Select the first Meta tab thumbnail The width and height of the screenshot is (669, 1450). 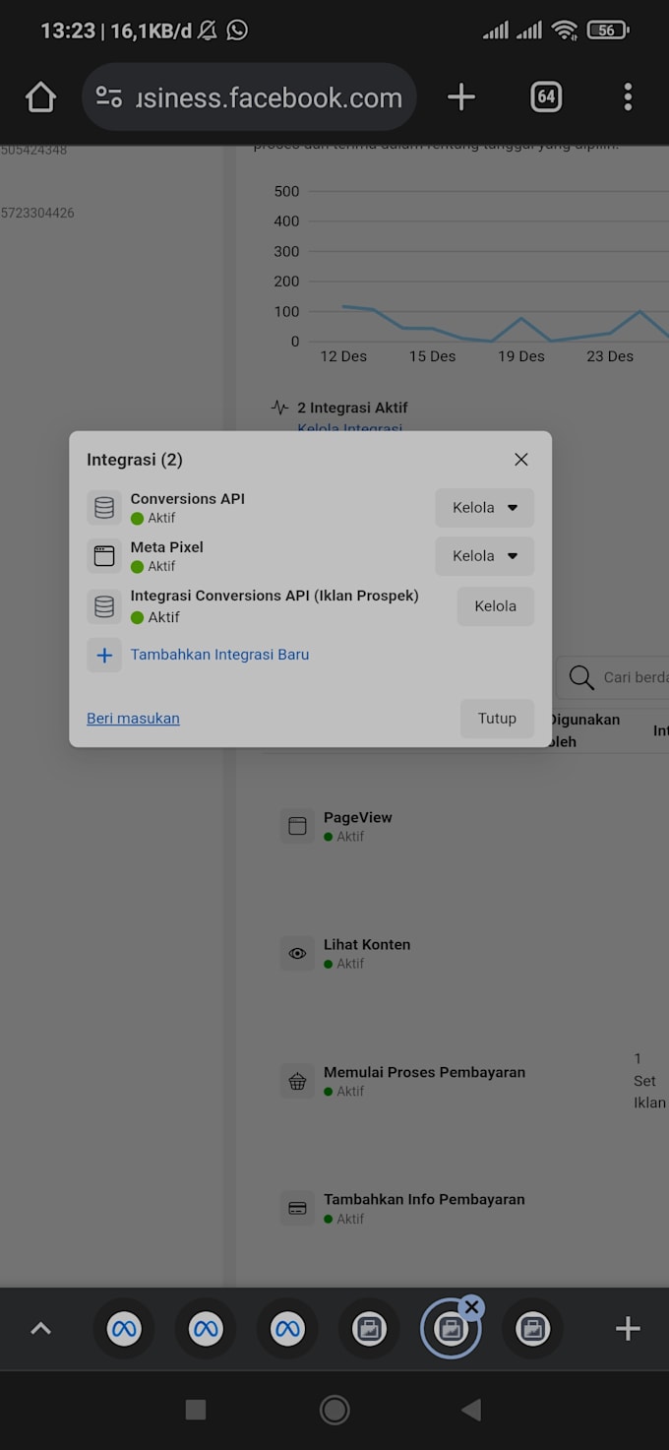click(x=123, y=1328)
